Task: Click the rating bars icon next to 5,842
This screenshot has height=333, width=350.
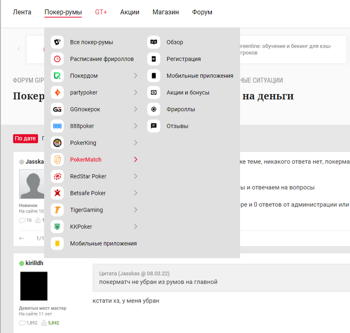Action: pos(44,323)
